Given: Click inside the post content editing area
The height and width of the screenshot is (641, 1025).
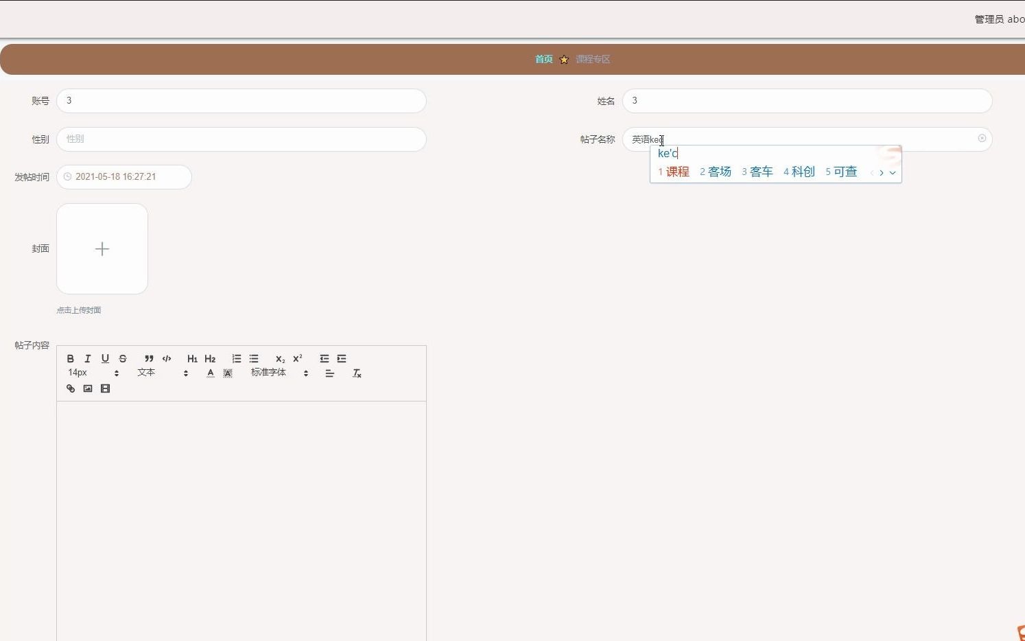Looking at the screenshot, I should (241, 522).
